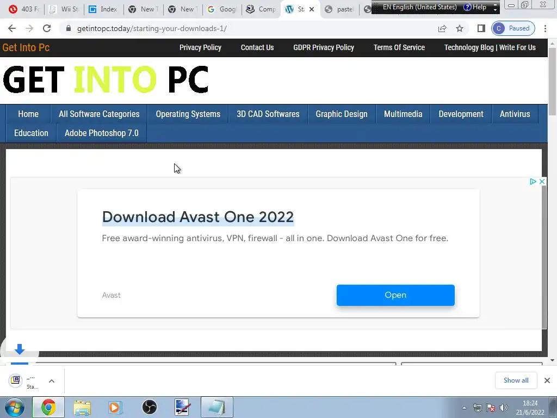Open Multimedia category
This screenshot has width=557, height=418.
click(x=403, y=114)
